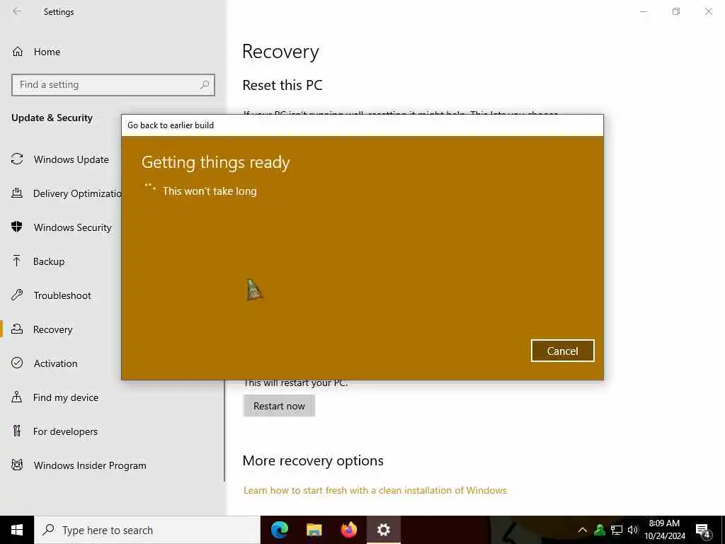Viewport: 725px width, 544px height.
Task: Cancel the Go back to earlier build dialog
Action: coord(562,351)
